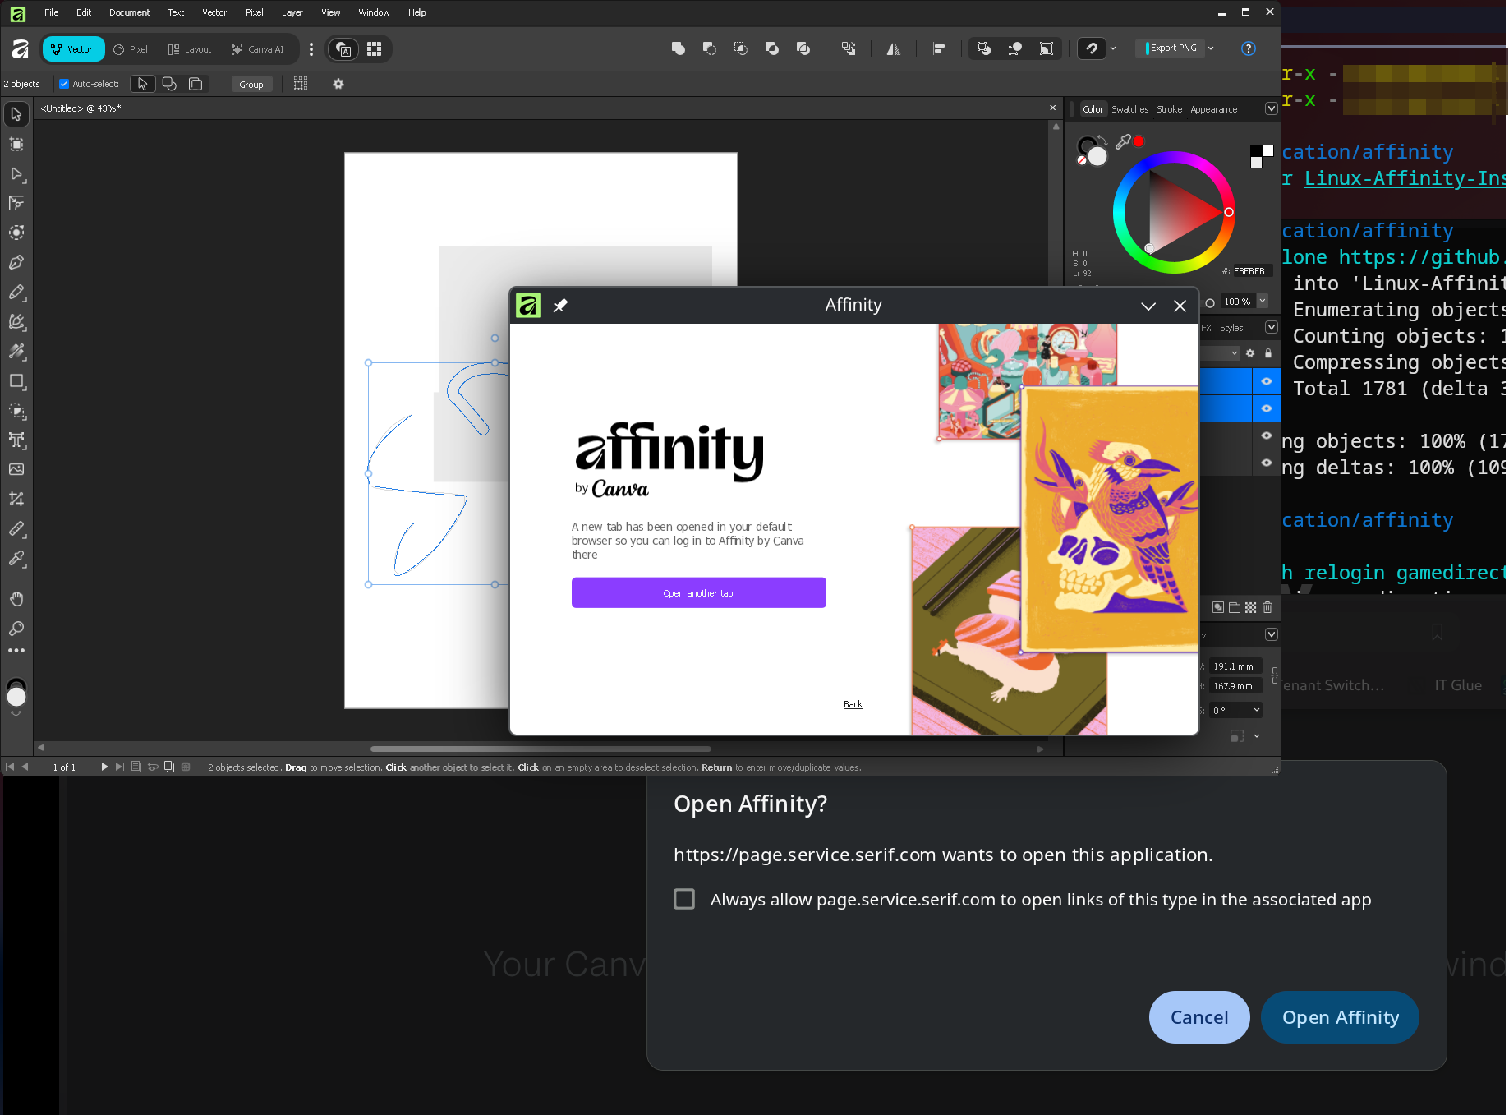Open the File menu
The width and height of the screenshot is (1509, 1115).
pyautogui.click(x=51, y=12)
